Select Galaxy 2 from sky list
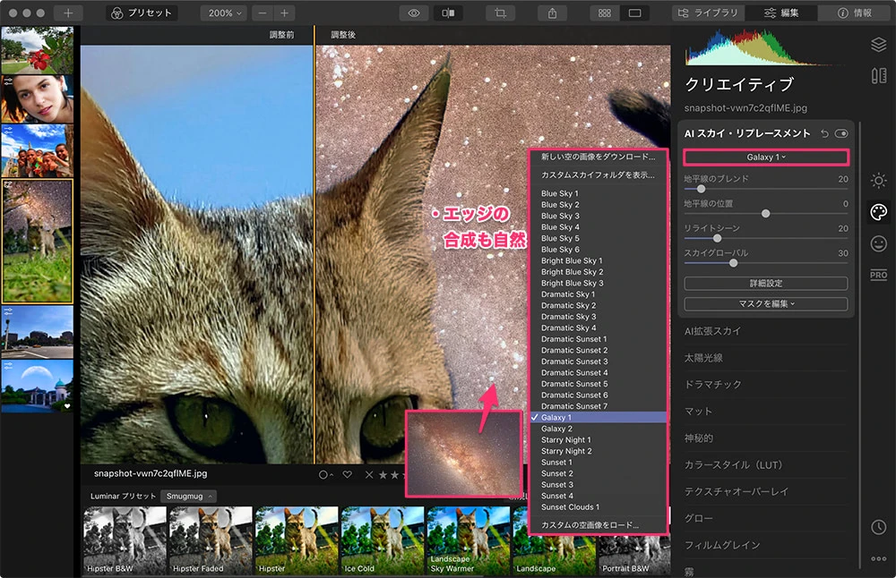896x578 pixels. coord(599,429)
